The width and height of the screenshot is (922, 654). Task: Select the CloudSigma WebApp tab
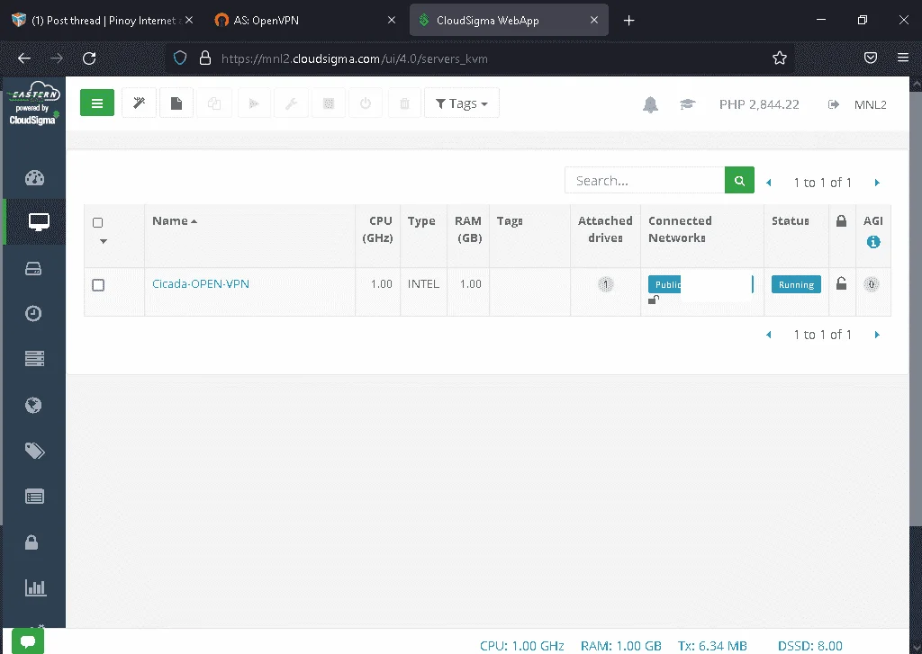point(510,20)
